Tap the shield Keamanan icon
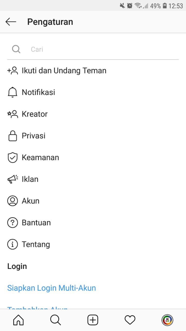The height and width of the screenshot is (331, 186). [x=13, y=157]
